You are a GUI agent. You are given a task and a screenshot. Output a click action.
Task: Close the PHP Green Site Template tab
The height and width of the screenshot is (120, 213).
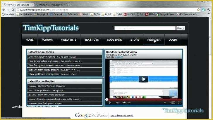point(32,5)
